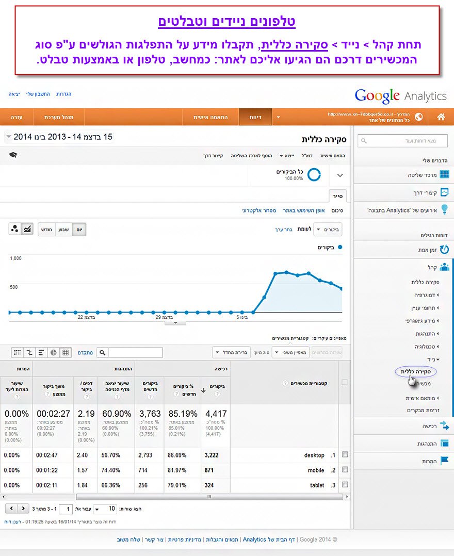Open the דיווח reporting tab
454x556 pixels.
[256, 117]
